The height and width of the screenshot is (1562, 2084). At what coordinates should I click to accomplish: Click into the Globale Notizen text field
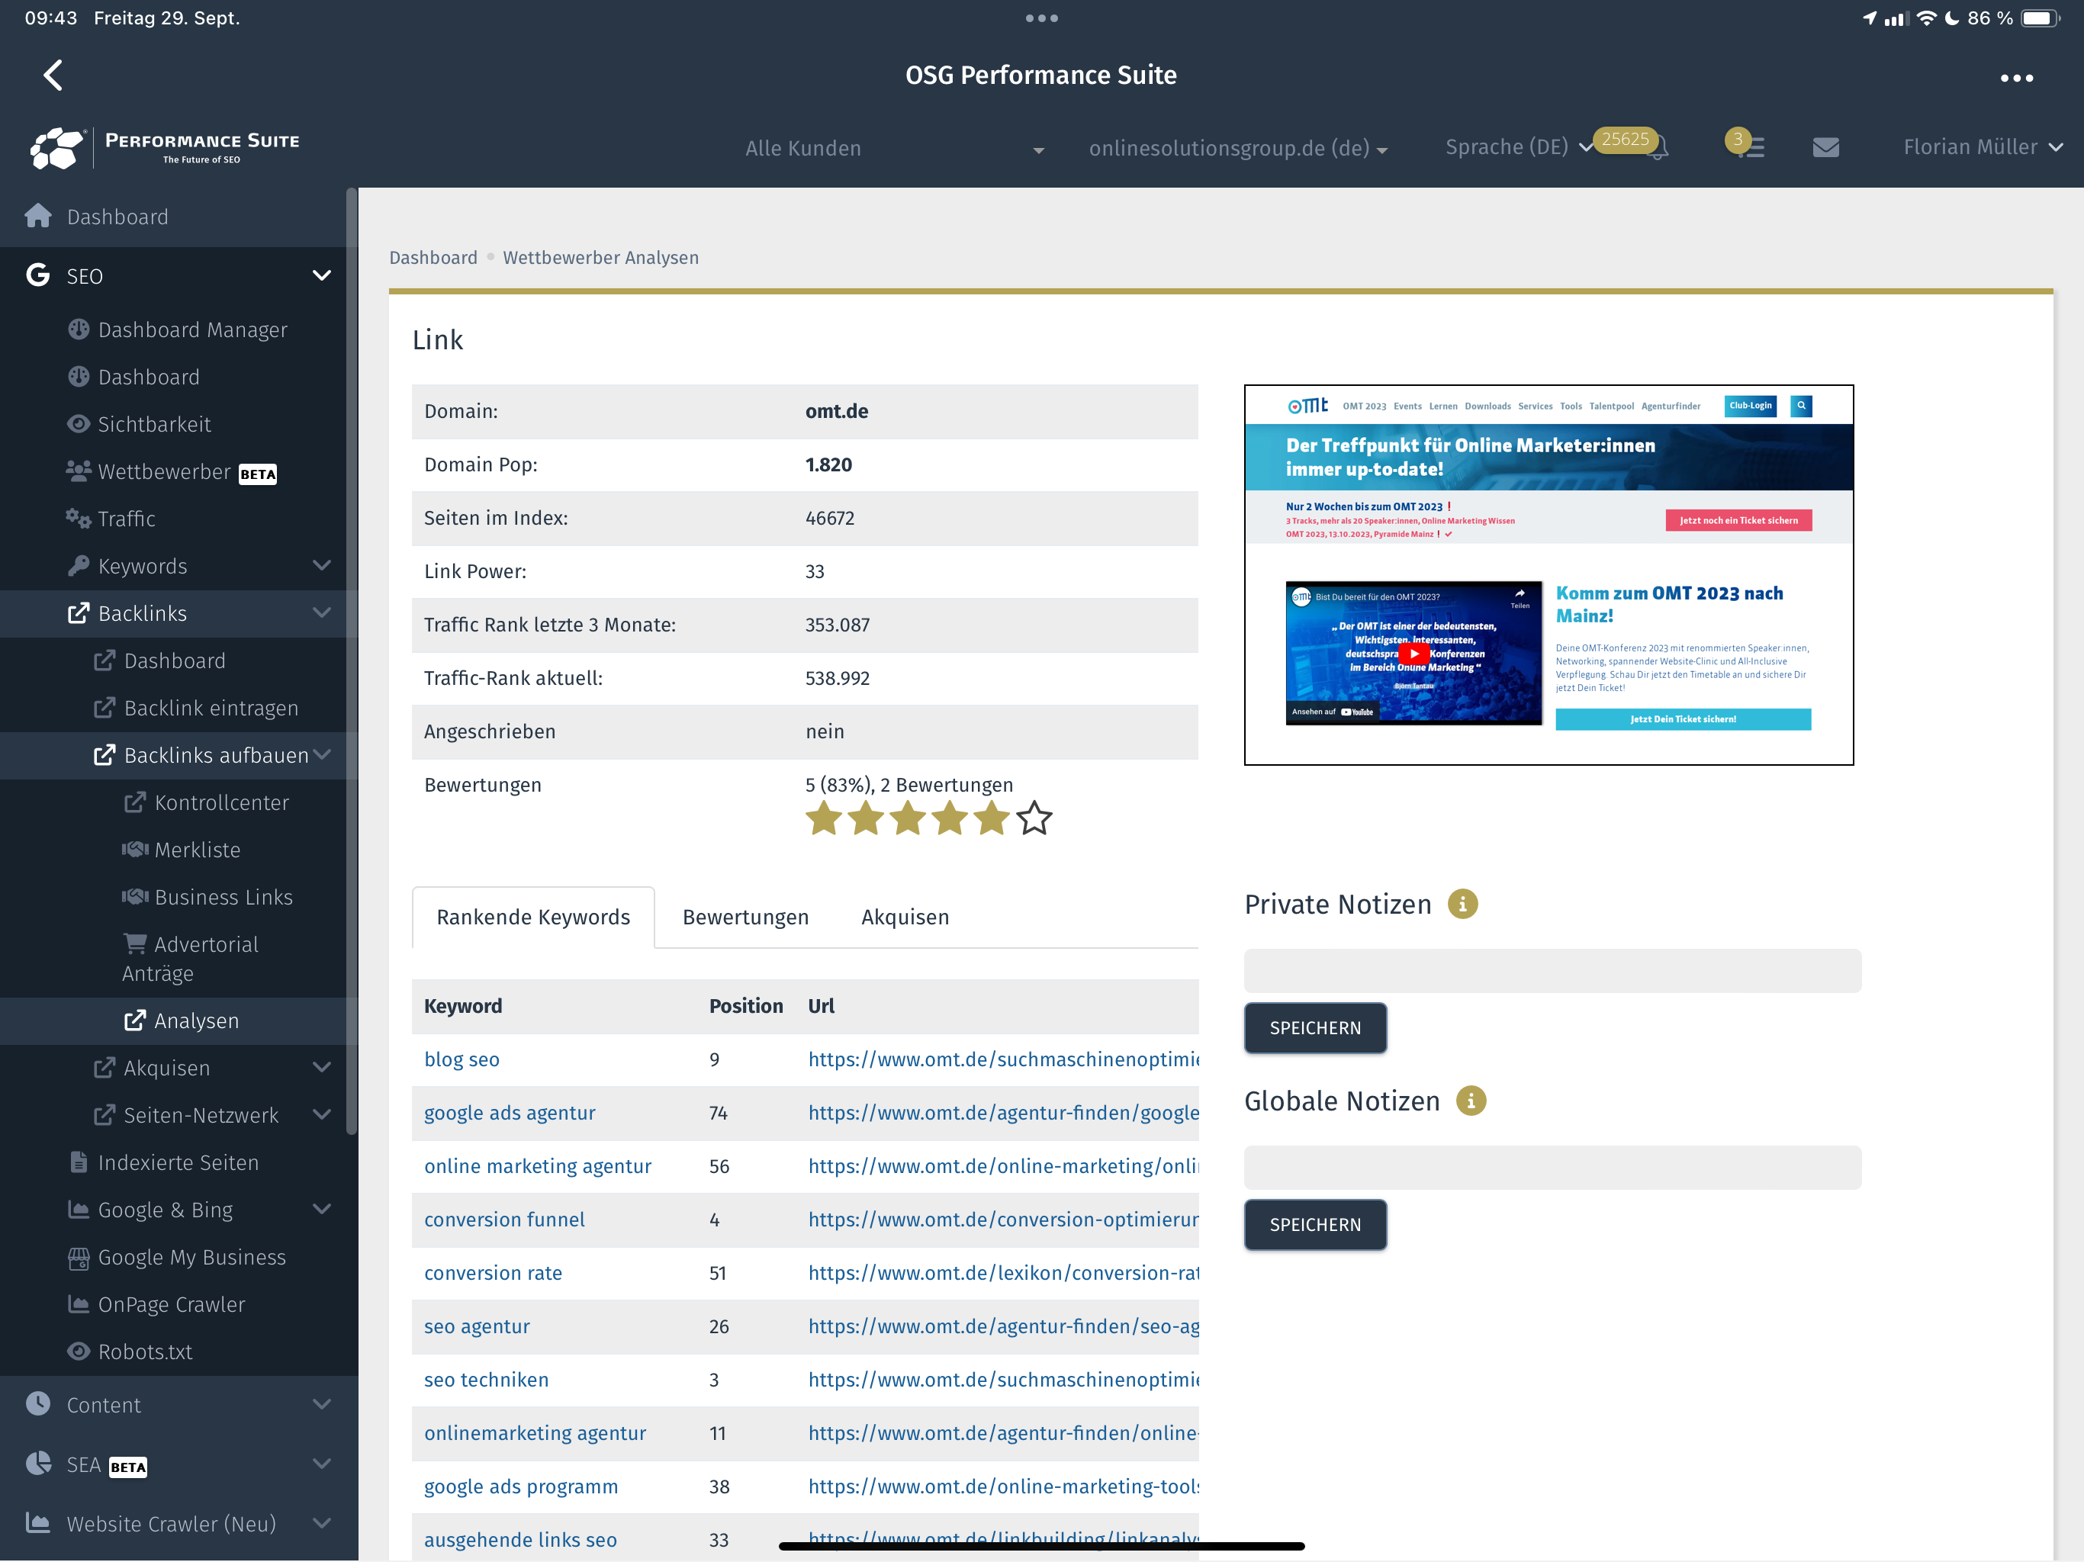1552,1167
